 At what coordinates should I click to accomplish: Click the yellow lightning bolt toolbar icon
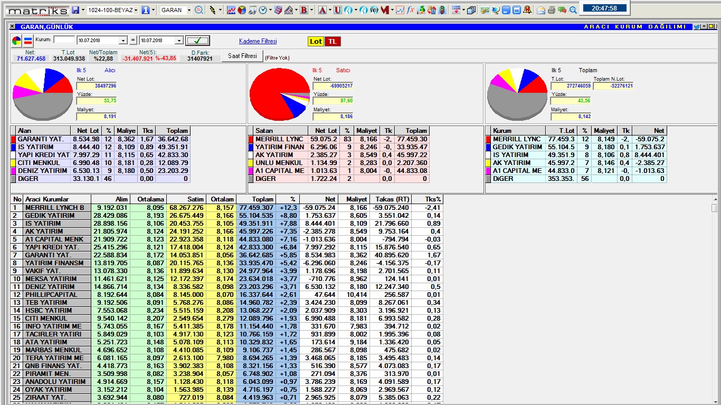tap(213, 10)
